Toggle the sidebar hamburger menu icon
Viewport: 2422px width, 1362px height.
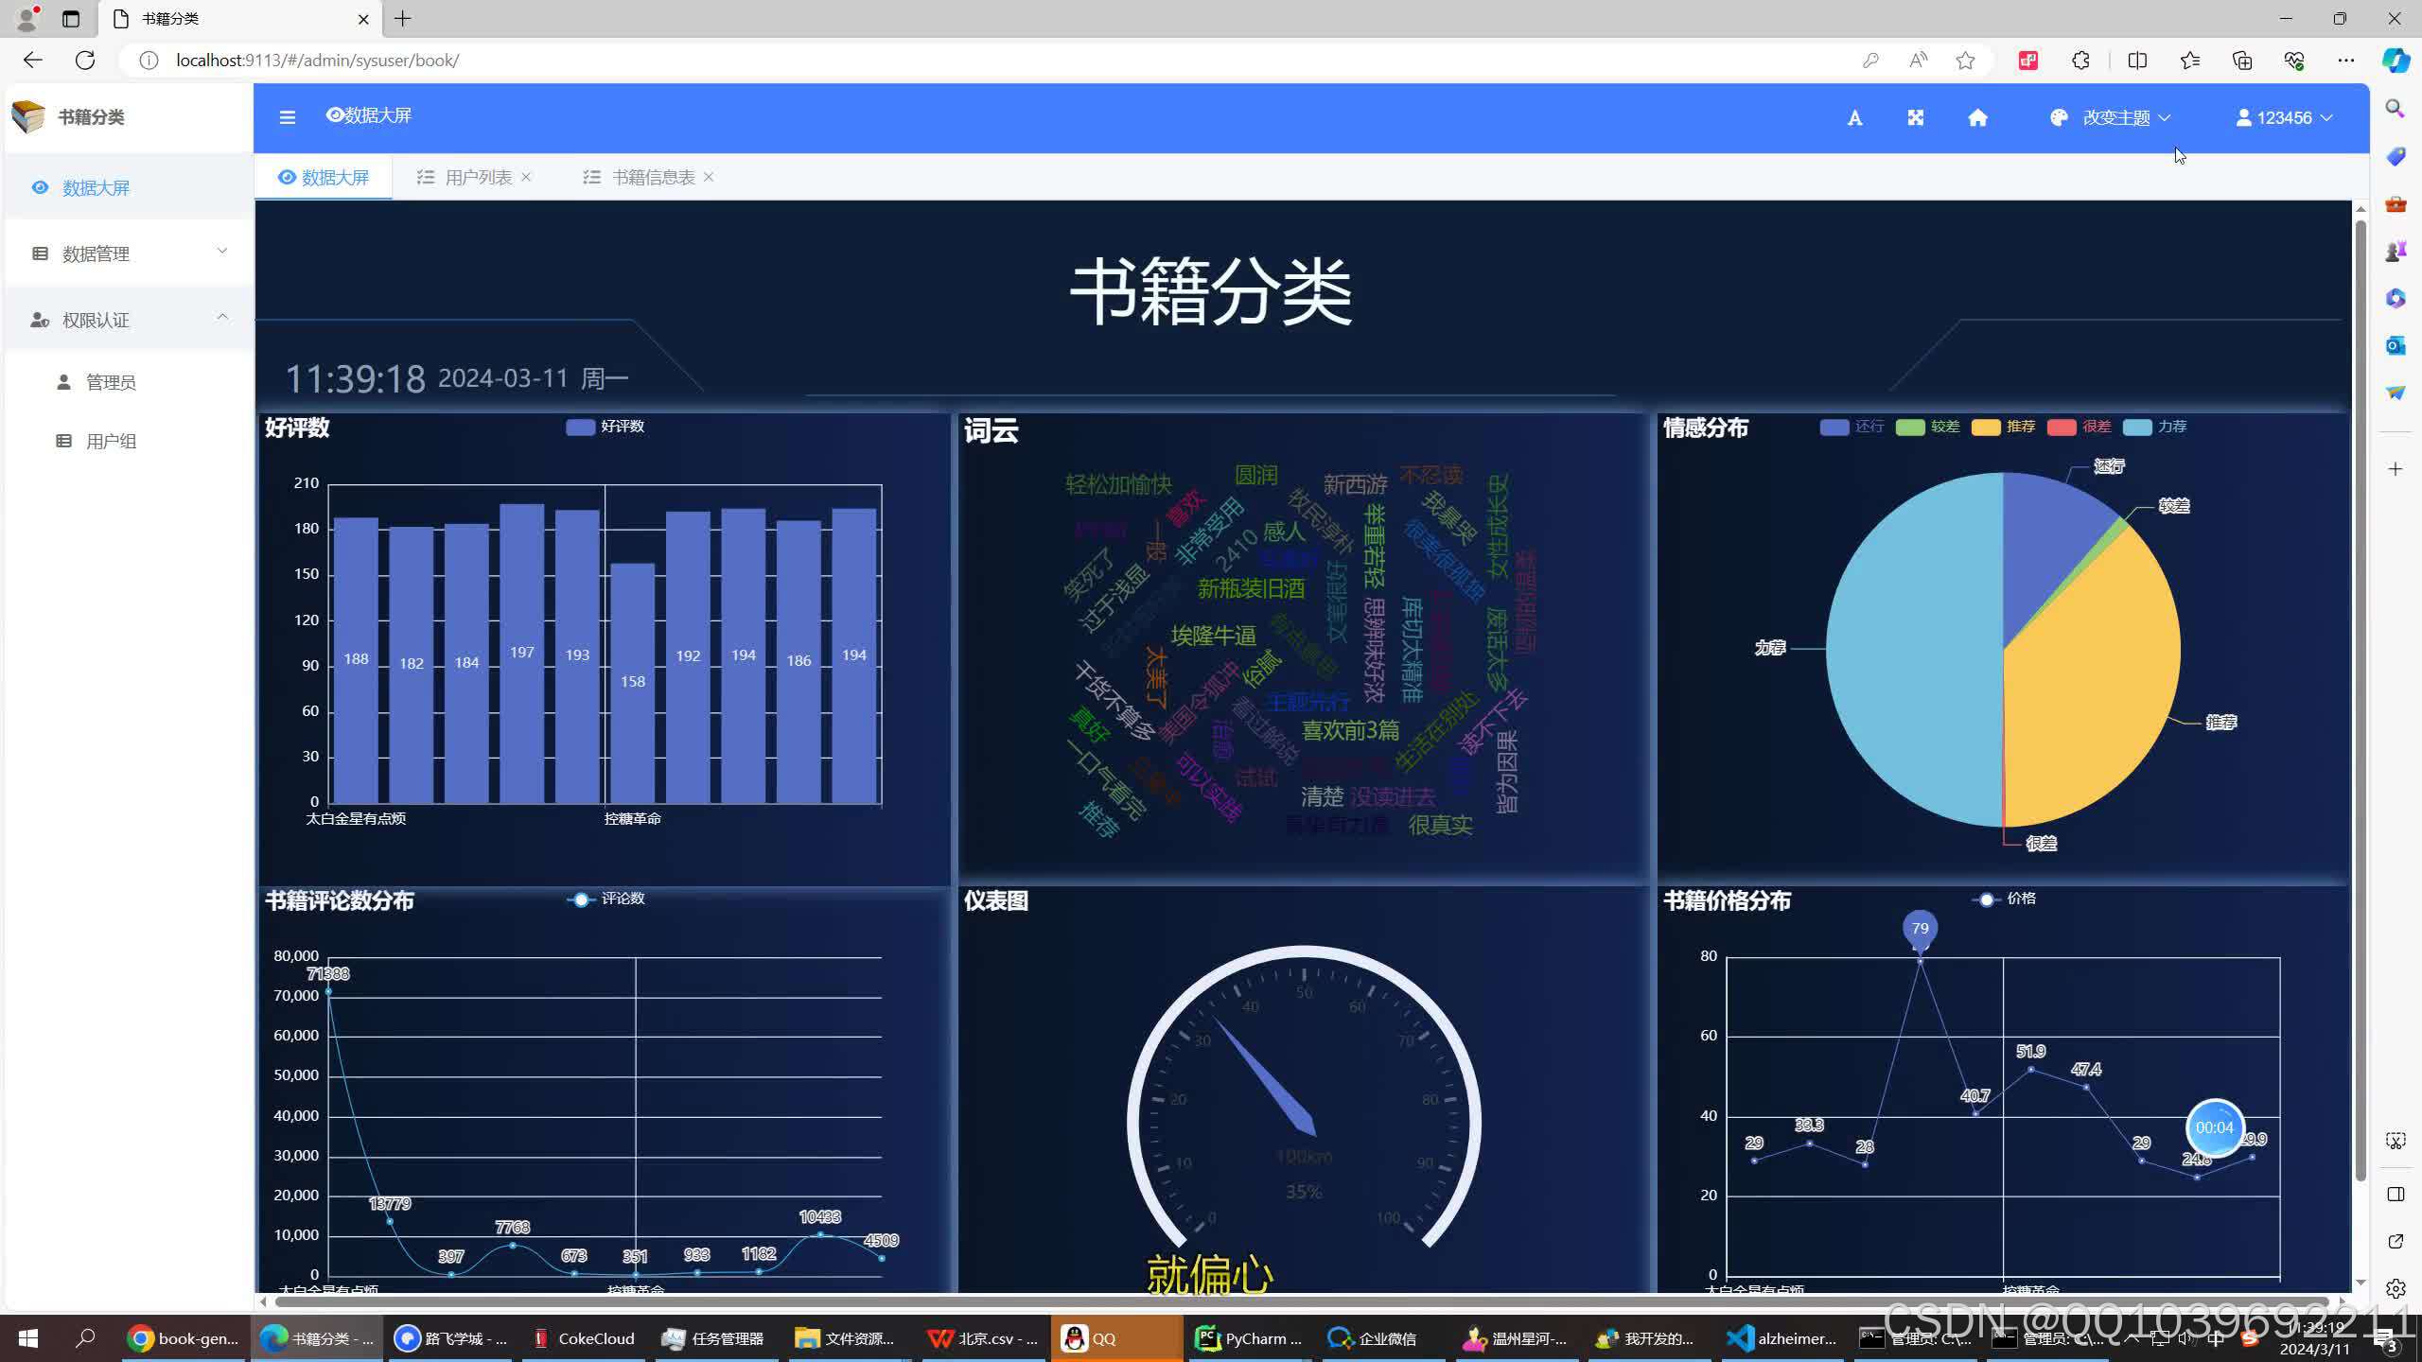click(288, 117)
